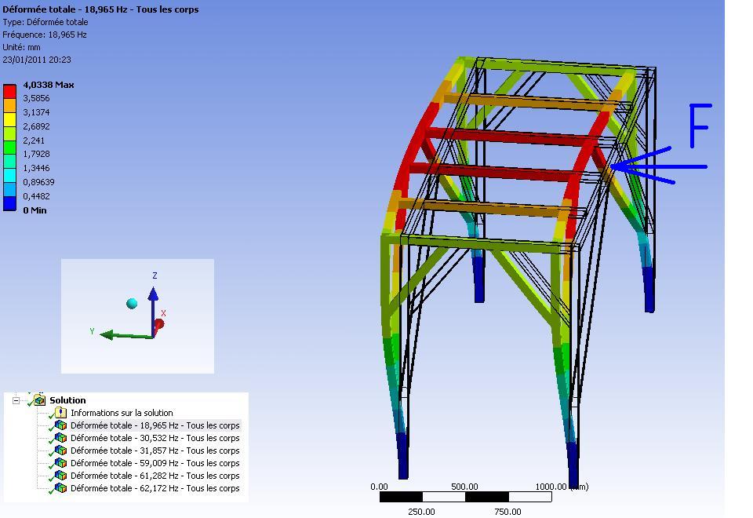Click the legend value 0 Min
Viewport: 753px width, 518px height.
click(x=35, y=210)
